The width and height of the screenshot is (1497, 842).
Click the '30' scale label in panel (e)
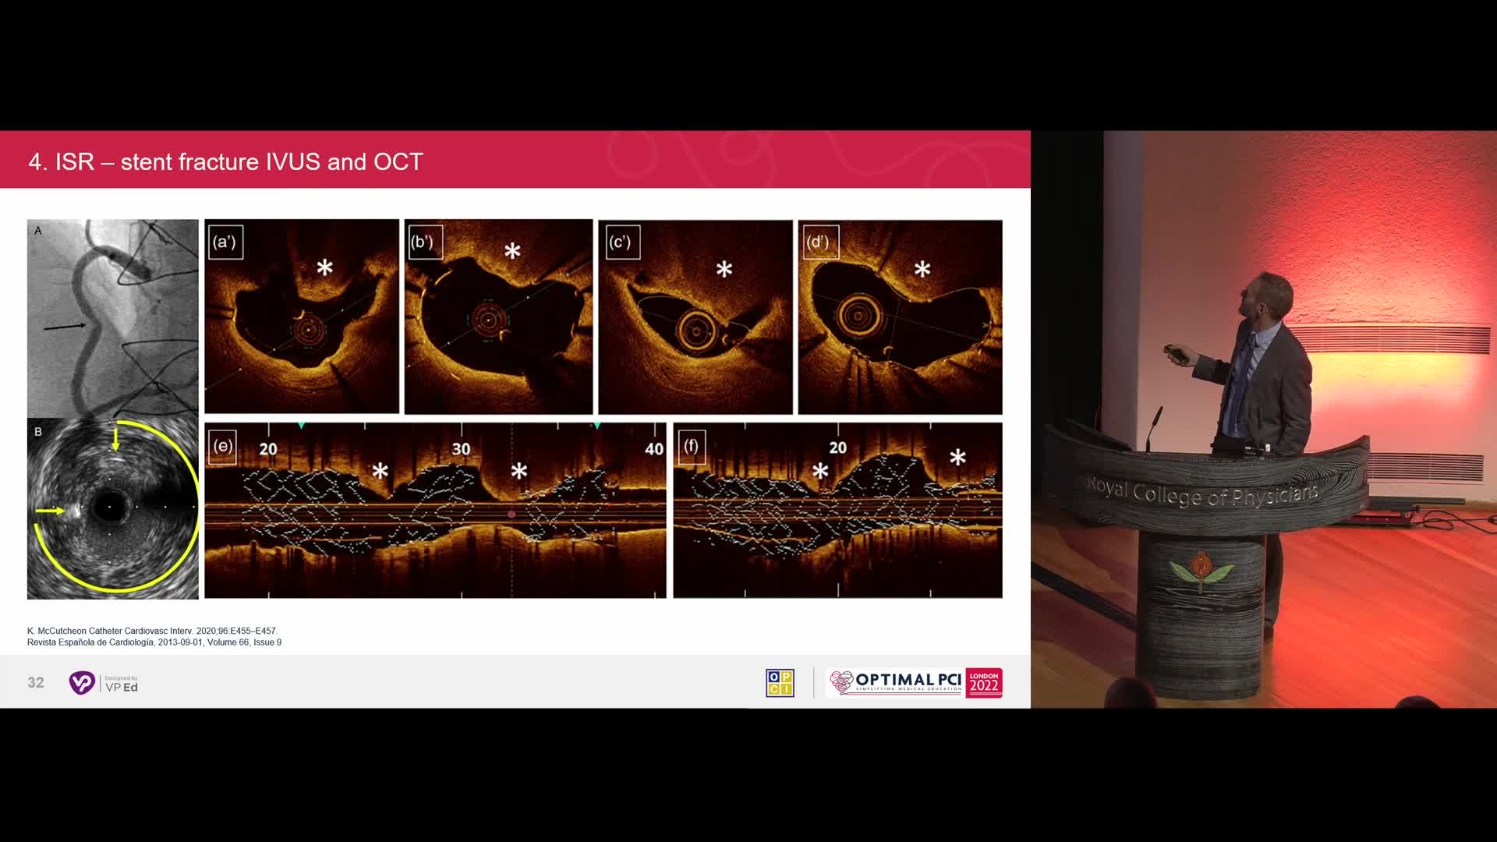click(461, 449)
